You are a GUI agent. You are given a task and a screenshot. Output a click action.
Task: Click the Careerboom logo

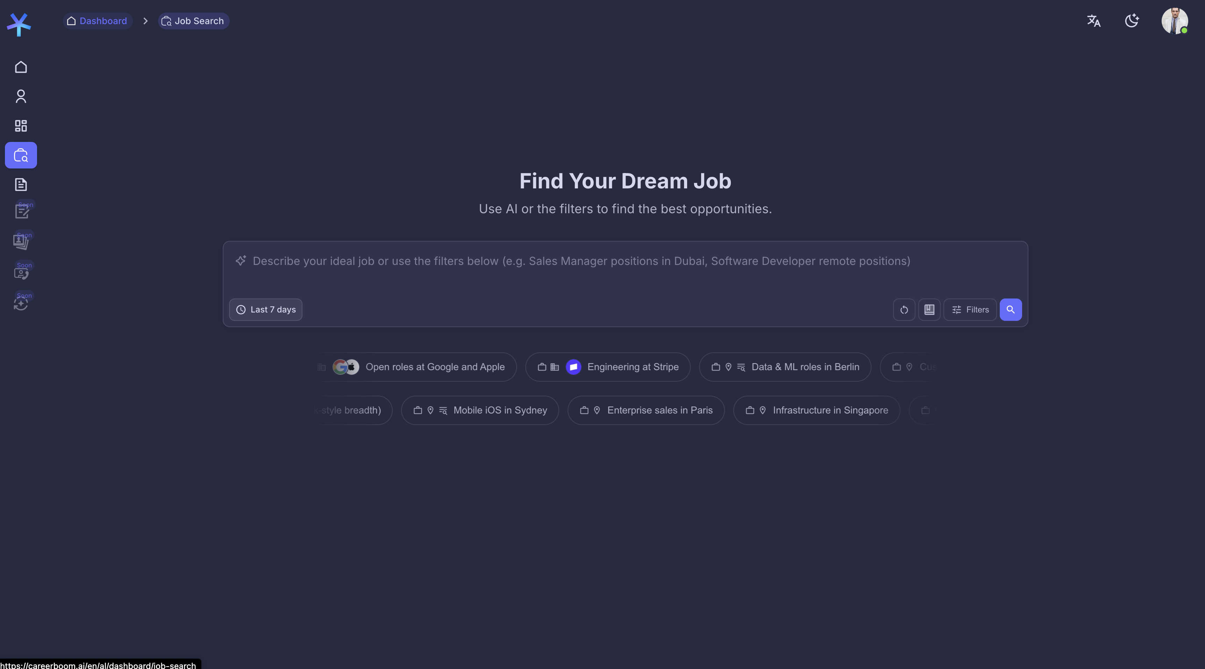19,24
